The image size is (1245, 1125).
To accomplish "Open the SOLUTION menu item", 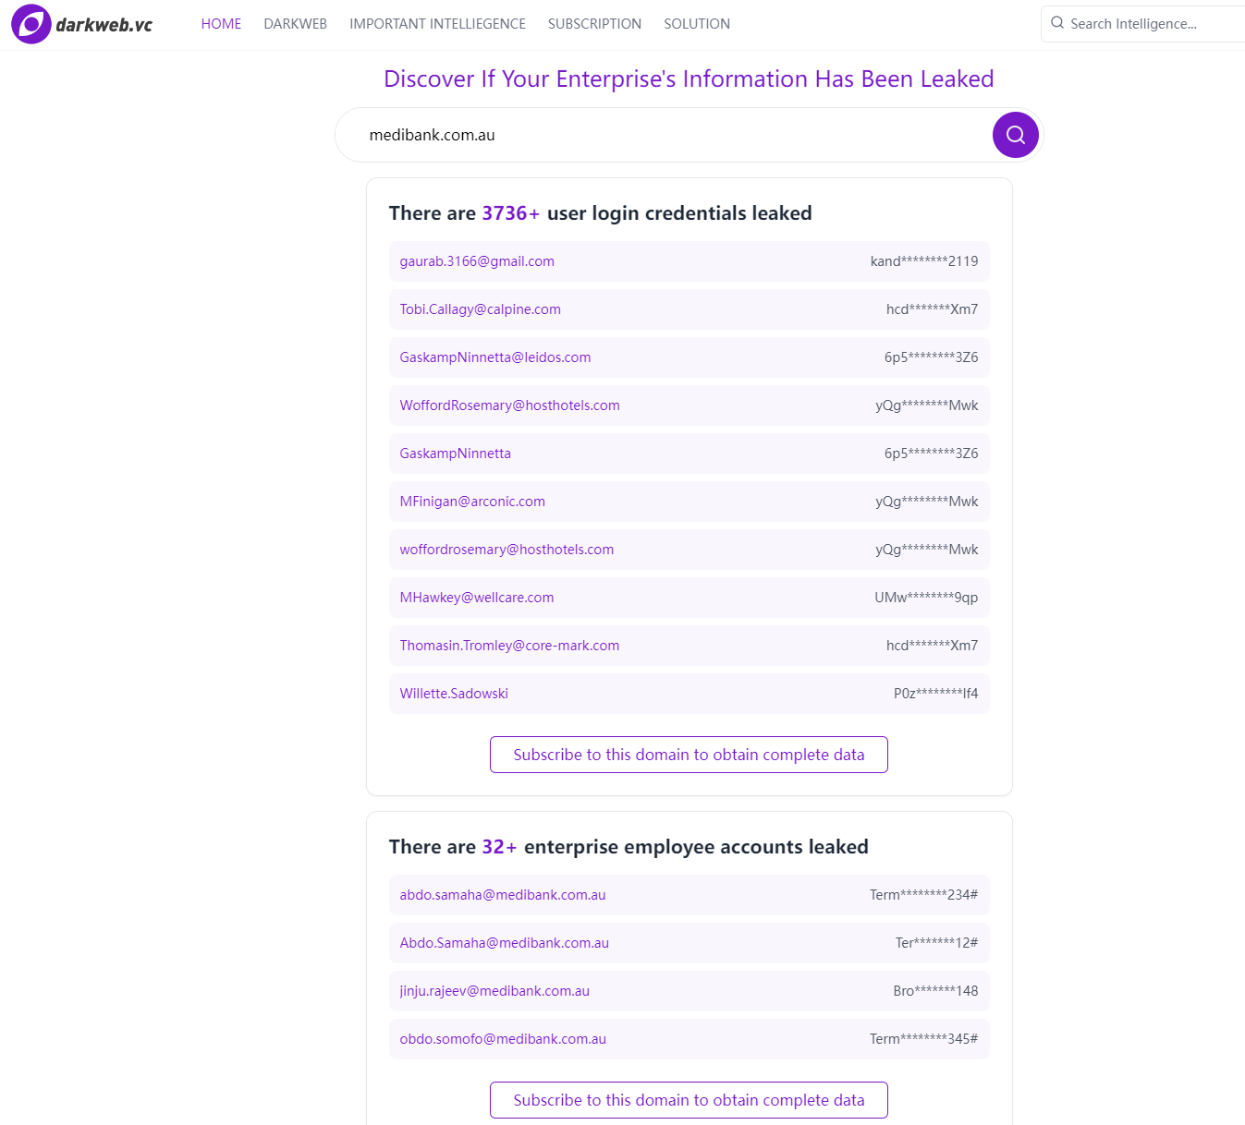I will pyautogui.click(x=697, y=24).
